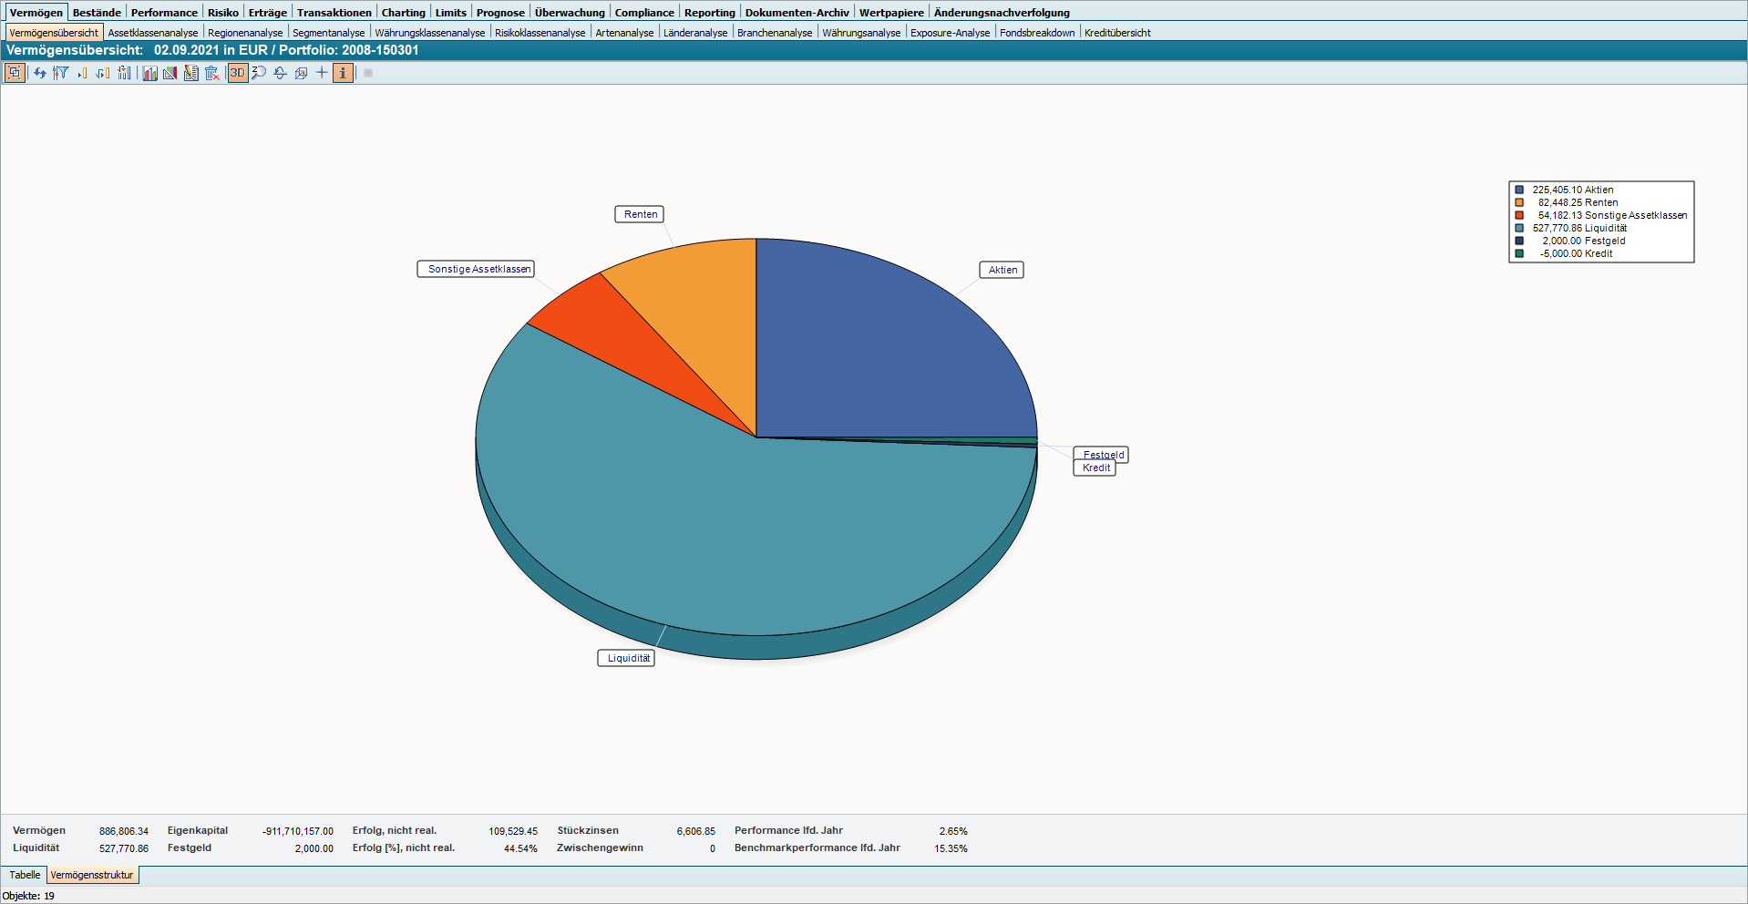Click the Aktien pie chart label
Image resolution: width=1748 pixels, height=904 pixels.
[1003, 270]
